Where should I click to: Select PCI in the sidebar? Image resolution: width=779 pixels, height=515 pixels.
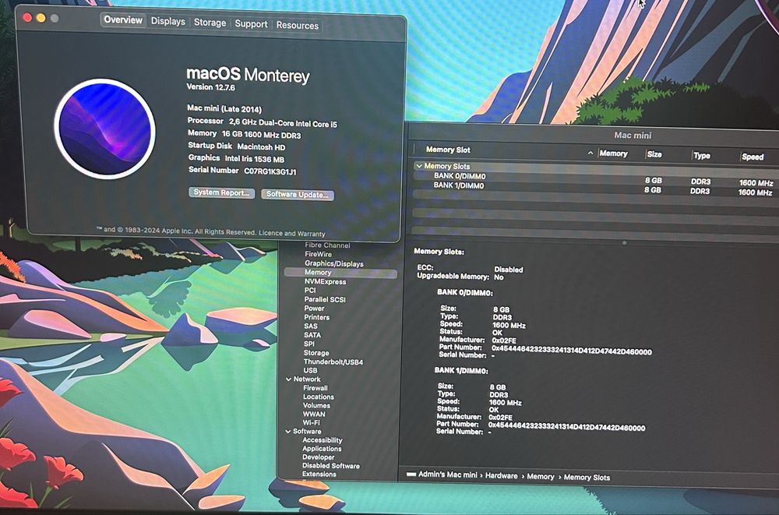coord(310,291)
